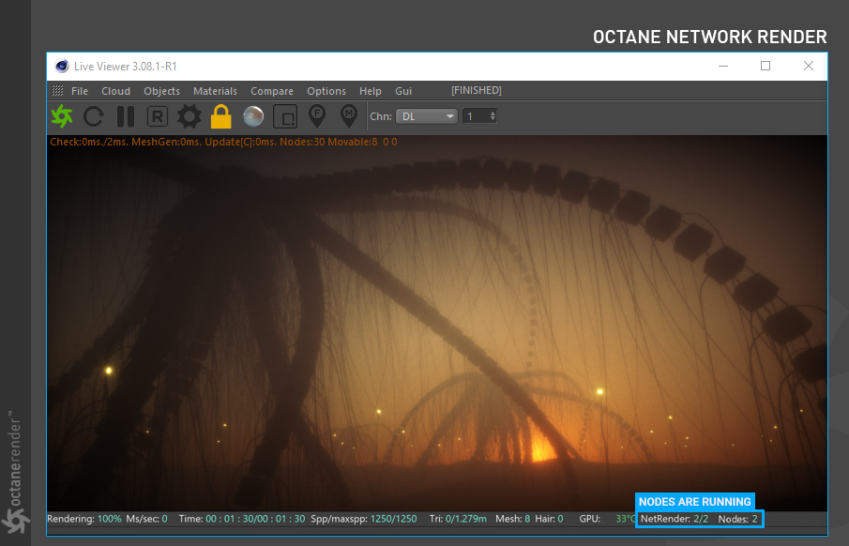Viewport: 849px width, 546px height.
Task: Open the Chn channel dropdown DL
Action: pos(426,116)
